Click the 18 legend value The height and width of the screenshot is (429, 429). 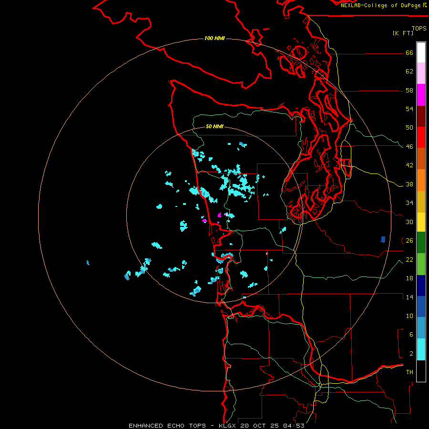[x=409, y=278]
